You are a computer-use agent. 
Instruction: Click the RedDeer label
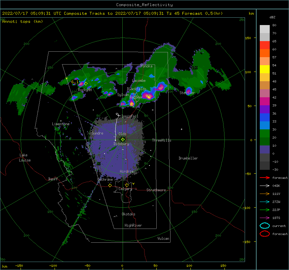tap(136, 97)
